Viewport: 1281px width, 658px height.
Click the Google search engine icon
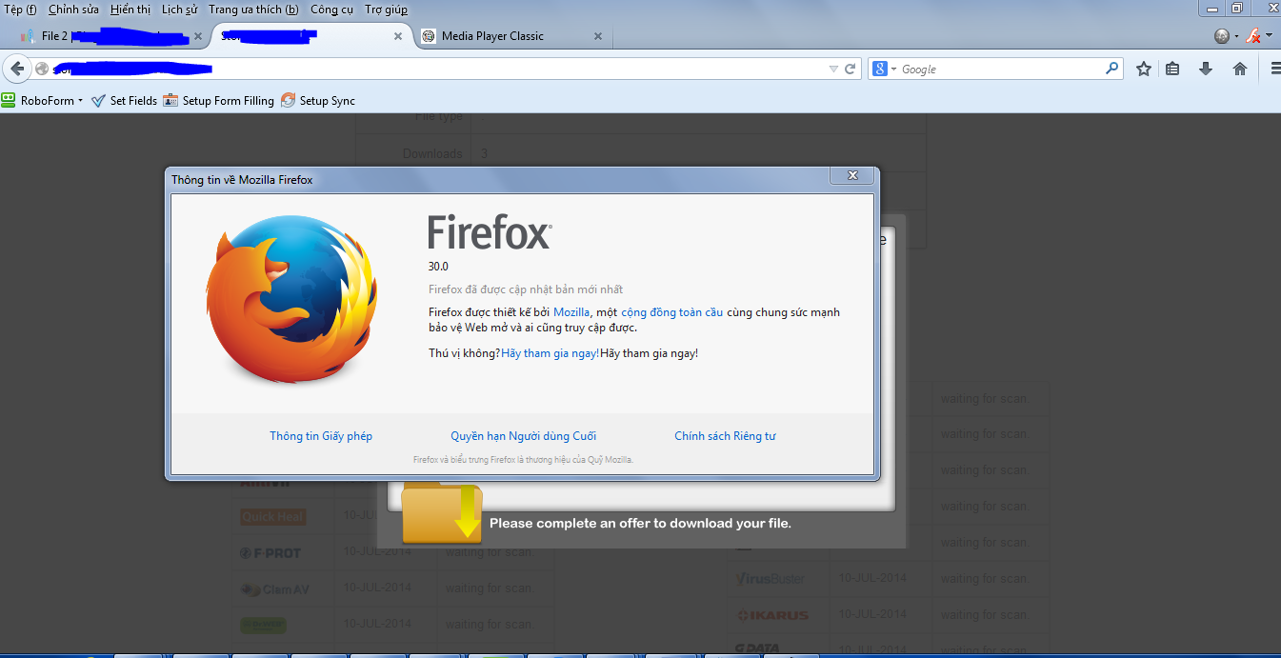pyautogui.click(x=880, y=69)
